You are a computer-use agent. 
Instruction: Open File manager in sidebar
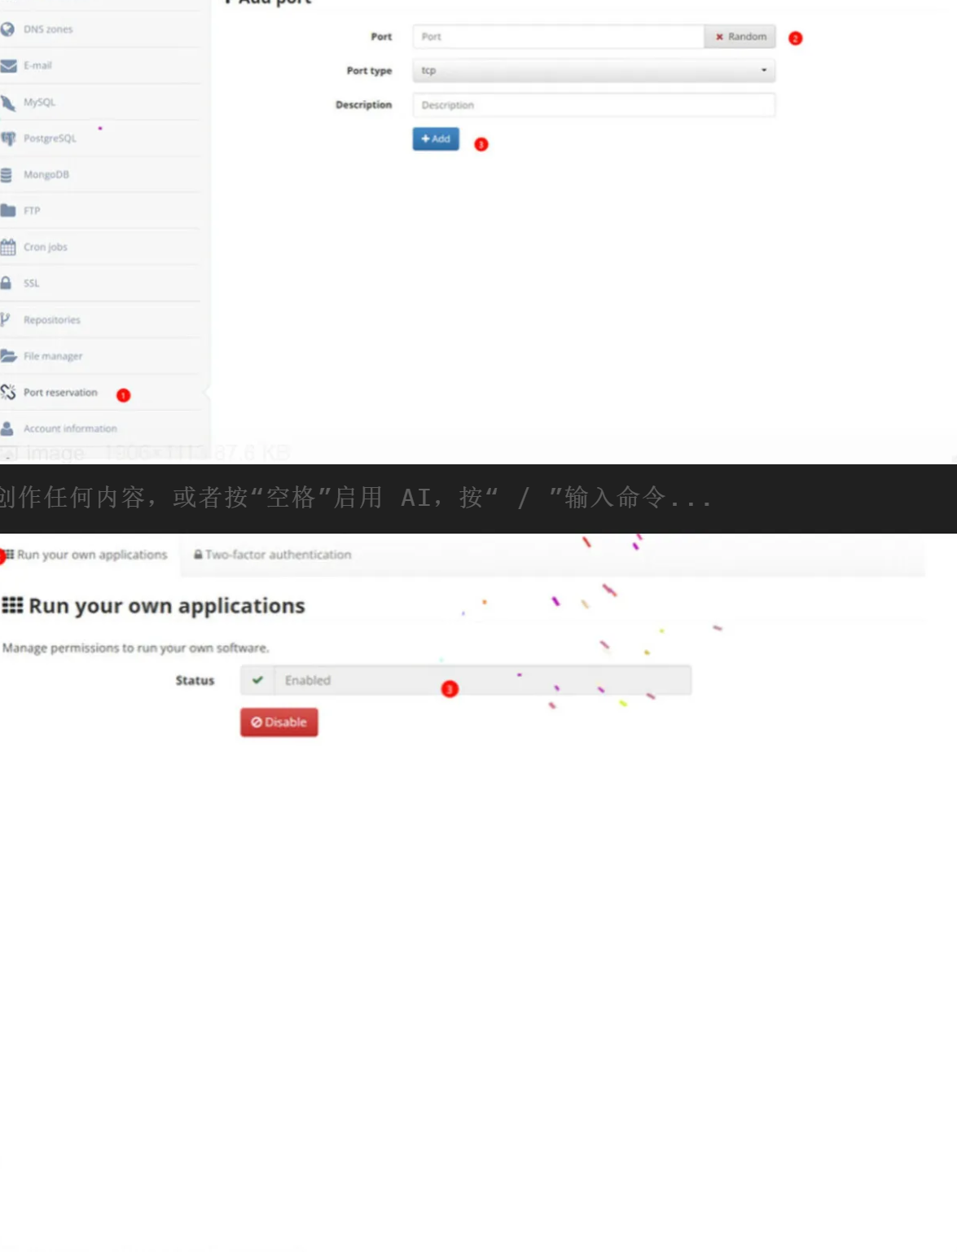[52, 356]
